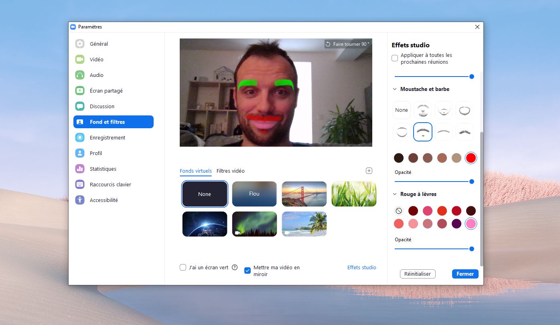This screenshot has height=325, width=560.
Task: Pick the red moustache color swatch
Action: tap(471, 158)
